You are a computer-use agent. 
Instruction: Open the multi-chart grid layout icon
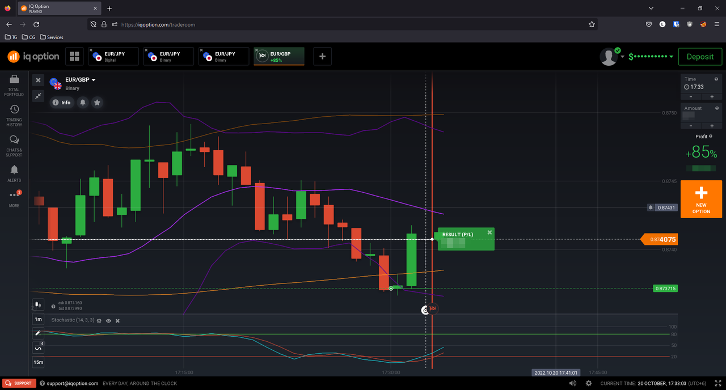[74, 56]
